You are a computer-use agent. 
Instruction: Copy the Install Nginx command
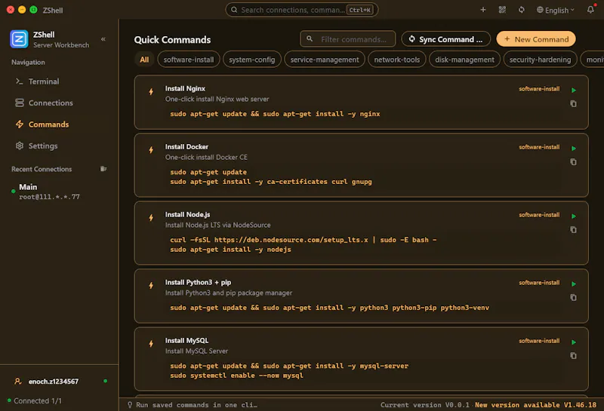[574, 103]
